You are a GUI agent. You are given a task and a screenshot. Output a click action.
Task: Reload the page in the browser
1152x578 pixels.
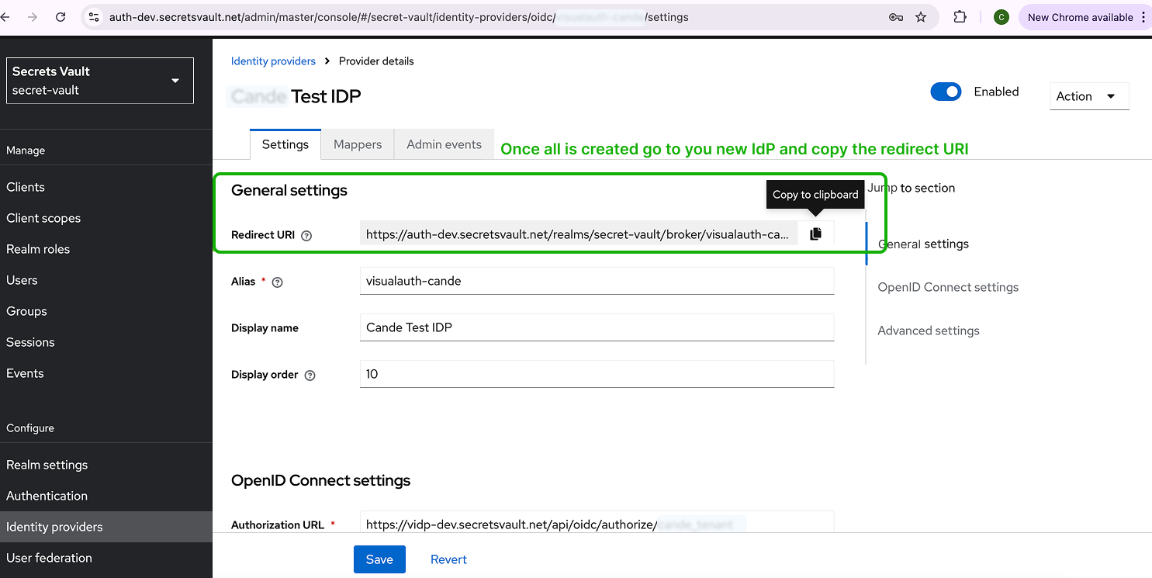tap(61, 17)
